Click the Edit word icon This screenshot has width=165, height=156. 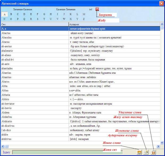click(146, 152)
